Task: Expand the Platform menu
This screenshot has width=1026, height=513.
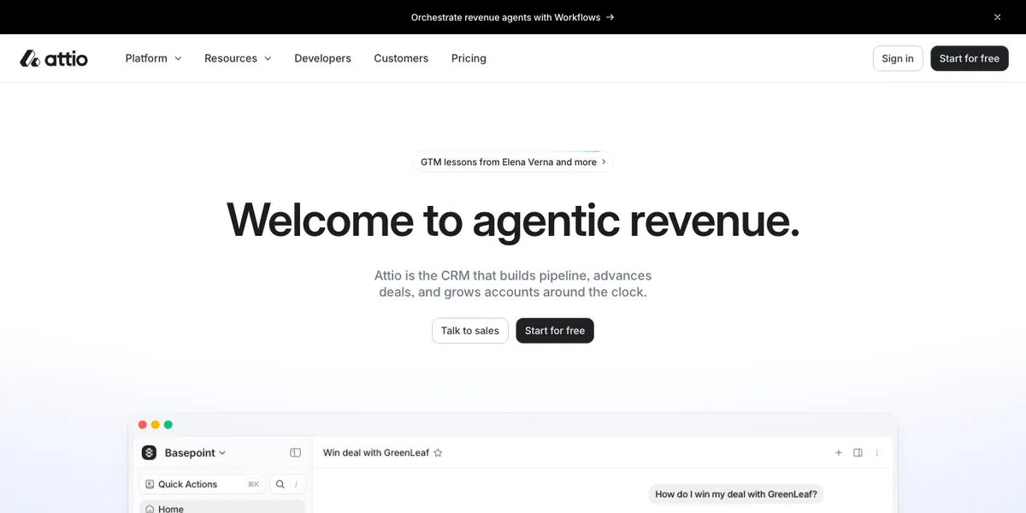Action: click(x=153, y=58)
